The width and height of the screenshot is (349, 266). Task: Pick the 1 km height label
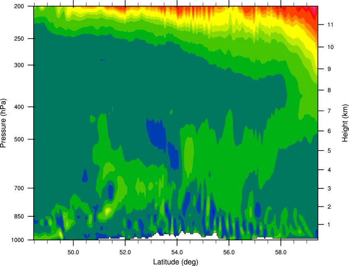coord(329,225)
